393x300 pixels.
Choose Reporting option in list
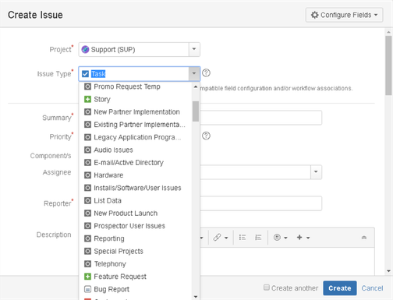tap(135, 238)
